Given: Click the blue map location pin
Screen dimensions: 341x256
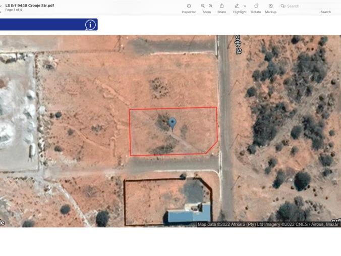Looking at the screenshot, I should point(173,124).
